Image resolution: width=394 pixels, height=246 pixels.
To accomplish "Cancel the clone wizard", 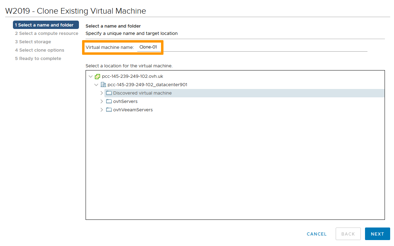I will [x=316, y=234].
